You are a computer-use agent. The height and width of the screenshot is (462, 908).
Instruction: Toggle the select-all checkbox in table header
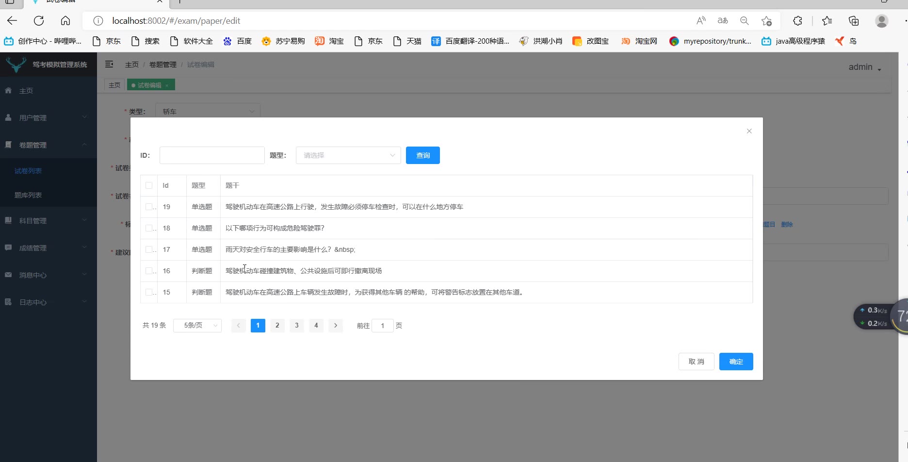coord(149,185)
